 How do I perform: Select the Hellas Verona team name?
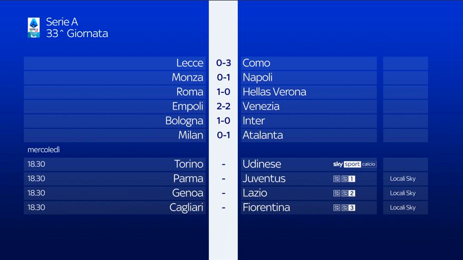(x=274, y=92)
